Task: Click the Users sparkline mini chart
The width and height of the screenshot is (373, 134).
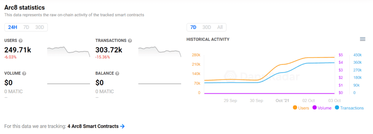Action: [68, 52]
